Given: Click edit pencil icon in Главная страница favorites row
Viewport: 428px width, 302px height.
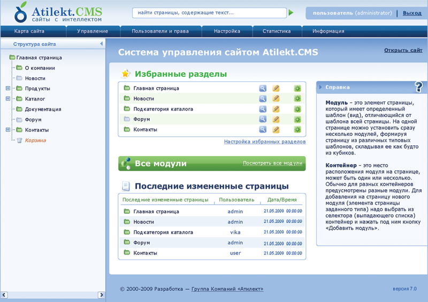Looking at the screenshot, I should click(276, 88).
